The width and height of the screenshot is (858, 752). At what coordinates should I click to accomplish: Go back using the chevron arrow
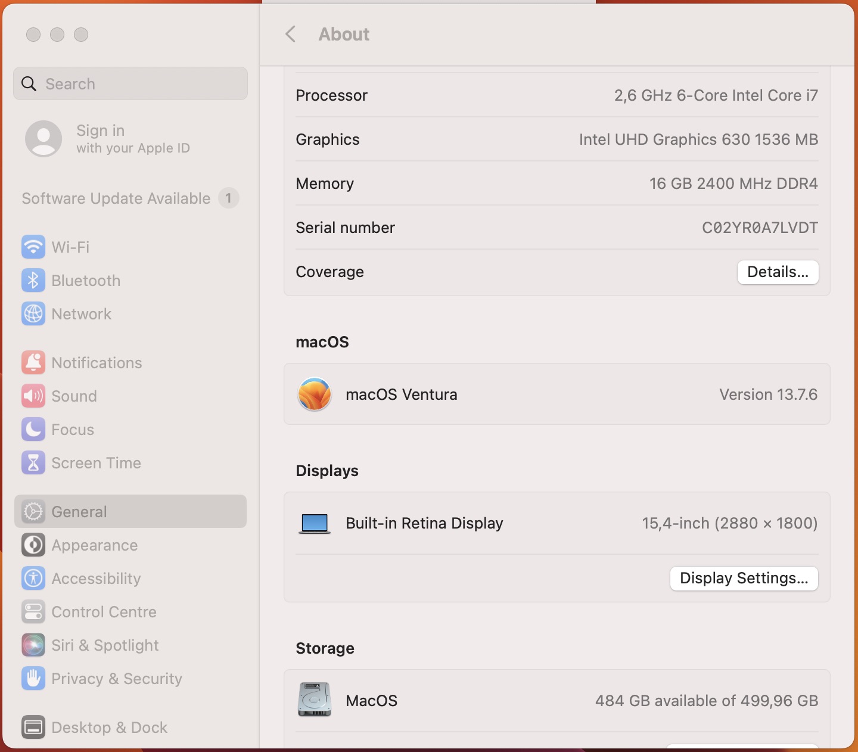pos(291,34)
